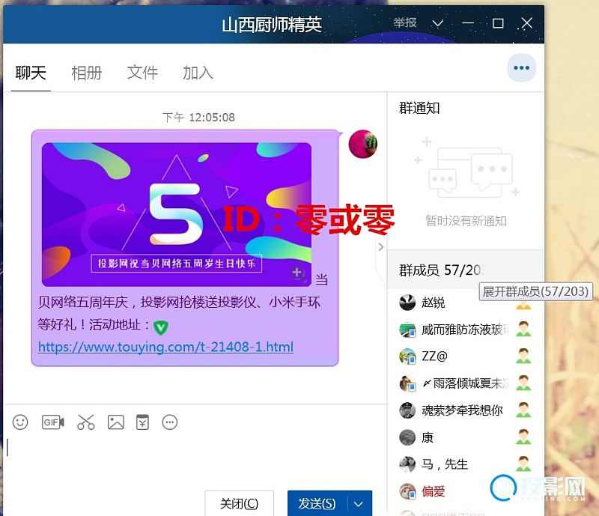Screen dimensions: 599x516
Task: Open the GIF video recording tool
Action: coord(52,422)
